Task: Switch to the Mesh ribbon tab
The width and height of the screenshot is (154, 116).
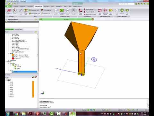Action: (x=52, y=6)
